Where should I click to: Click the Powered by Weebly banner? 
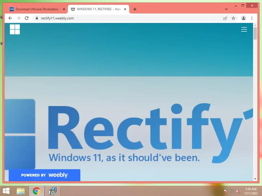click(45, 175)
